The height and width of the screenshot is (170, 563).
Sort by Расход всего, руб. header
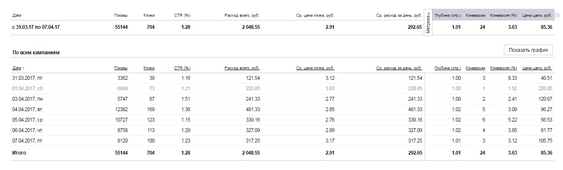coord(242,68)
